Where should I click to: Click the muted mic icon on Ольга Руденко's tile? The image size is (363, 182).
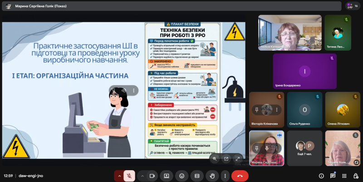[317, 97]
